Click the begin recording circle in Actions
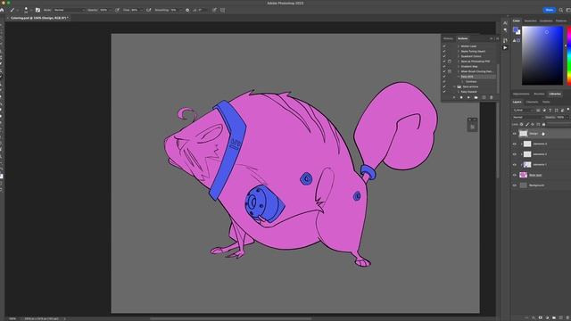Screen dimensions: 571x321 pyautogui.click(x=461, y=97)
